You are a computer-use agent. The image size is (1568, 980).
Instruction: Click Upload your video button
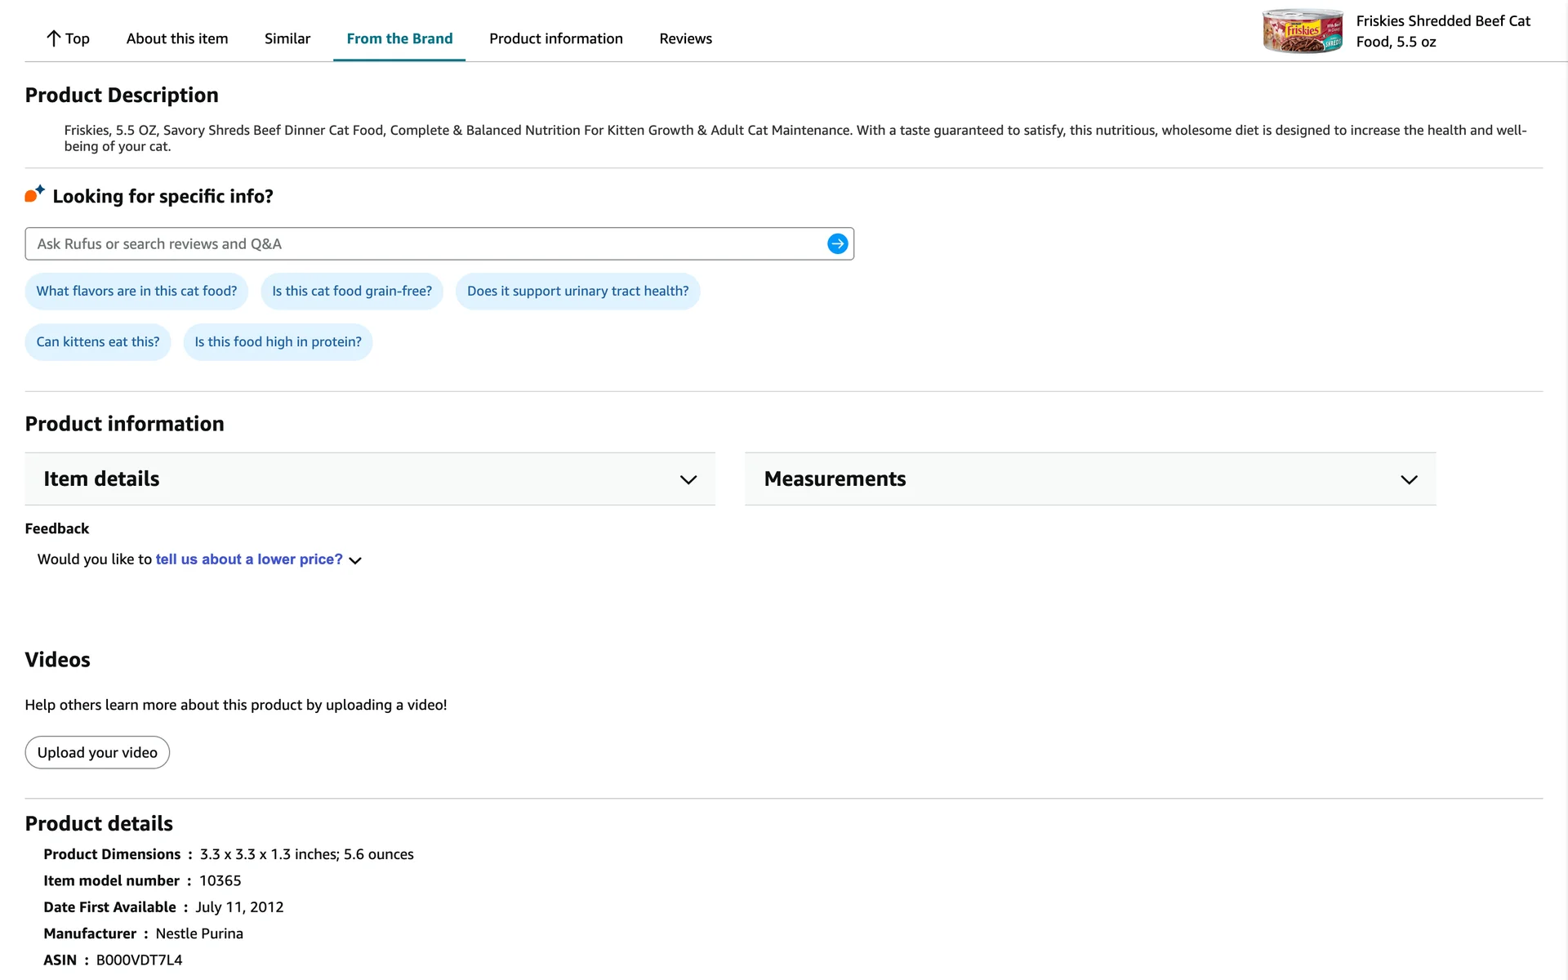pyautogui.click(x=97, y=752)
